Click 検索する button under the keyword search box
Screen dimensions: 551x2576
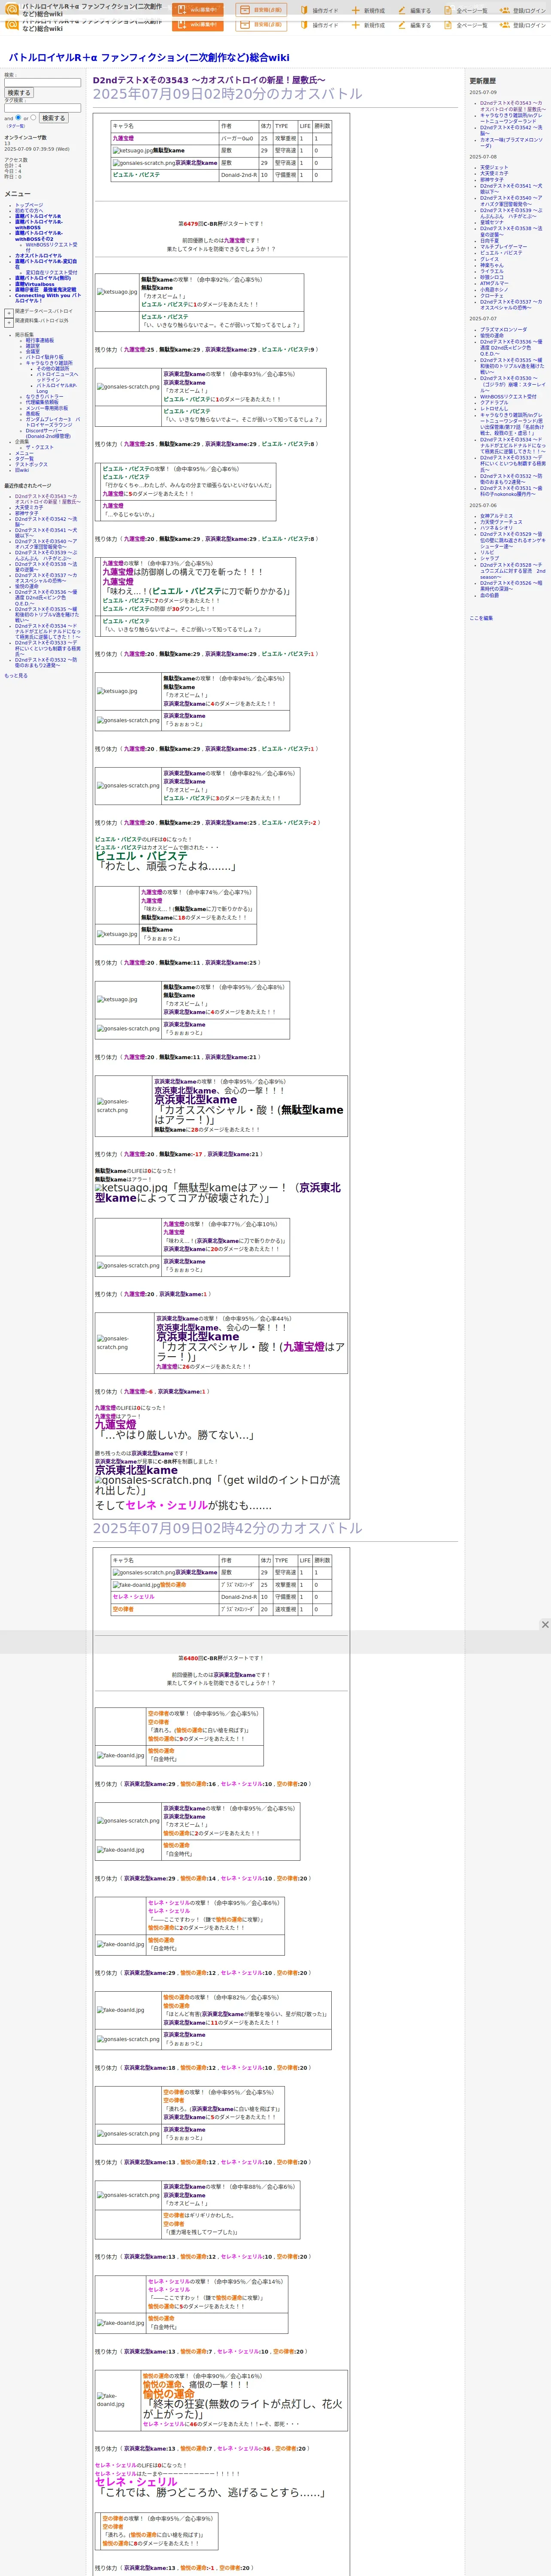coord(19,93)
